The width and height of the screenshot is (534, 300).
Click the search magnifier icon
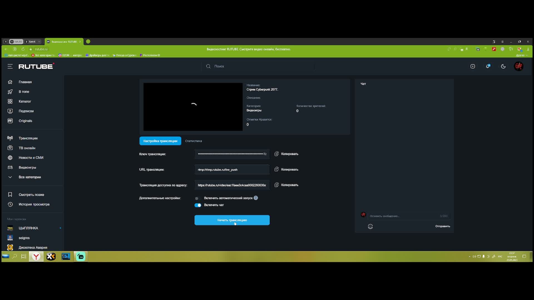208,66
